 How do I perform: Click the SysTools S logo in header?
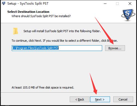128,15
